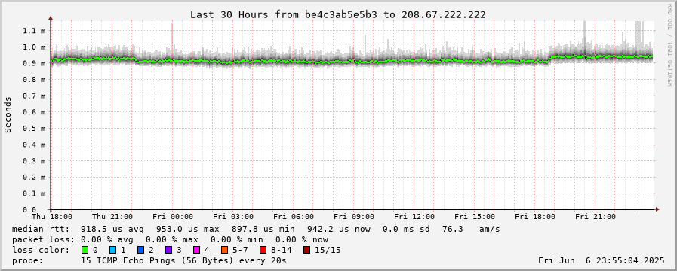The width and height of the screenshot is (677, 271).
Task: Click the red 8-14 loss swatch
Action: tap(263, 250)
